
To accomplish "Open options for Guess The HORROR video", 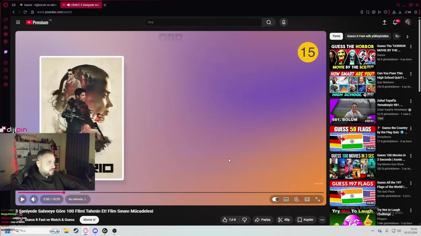I will 410,47.
